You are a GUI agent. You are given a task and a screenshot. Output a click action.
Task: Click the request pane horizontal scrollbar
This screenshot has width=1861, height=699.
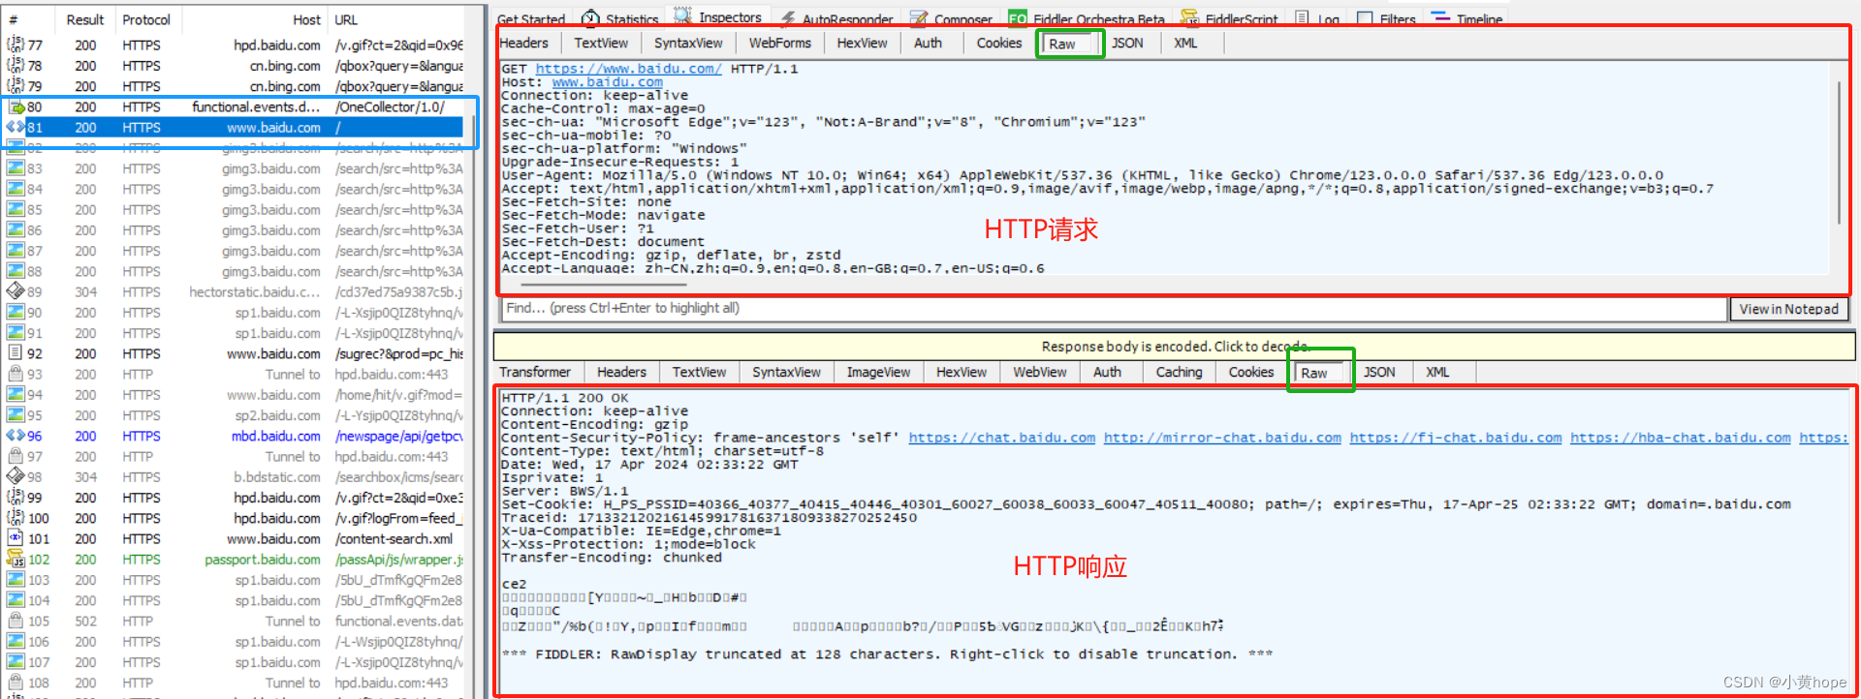click(x=604, y=284)
